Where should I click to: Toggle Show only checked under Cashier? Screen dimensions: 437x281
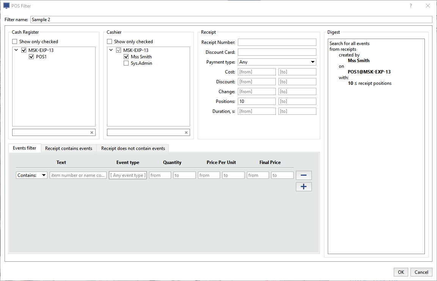pyautogui.click(x=110, y=42)
